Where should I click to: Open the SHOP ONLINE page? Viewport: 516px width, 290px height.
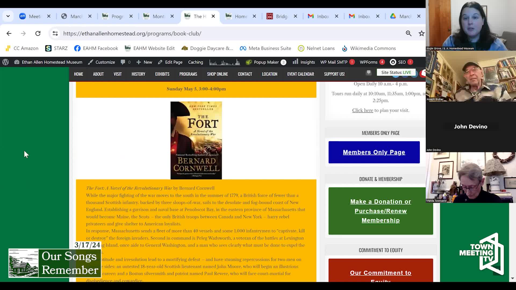click(x=217, y=74)
